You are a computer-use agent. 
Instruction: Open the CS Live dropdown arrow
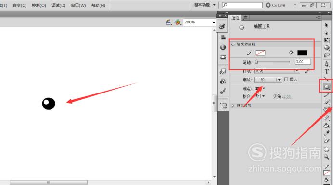tap(295, 5)
